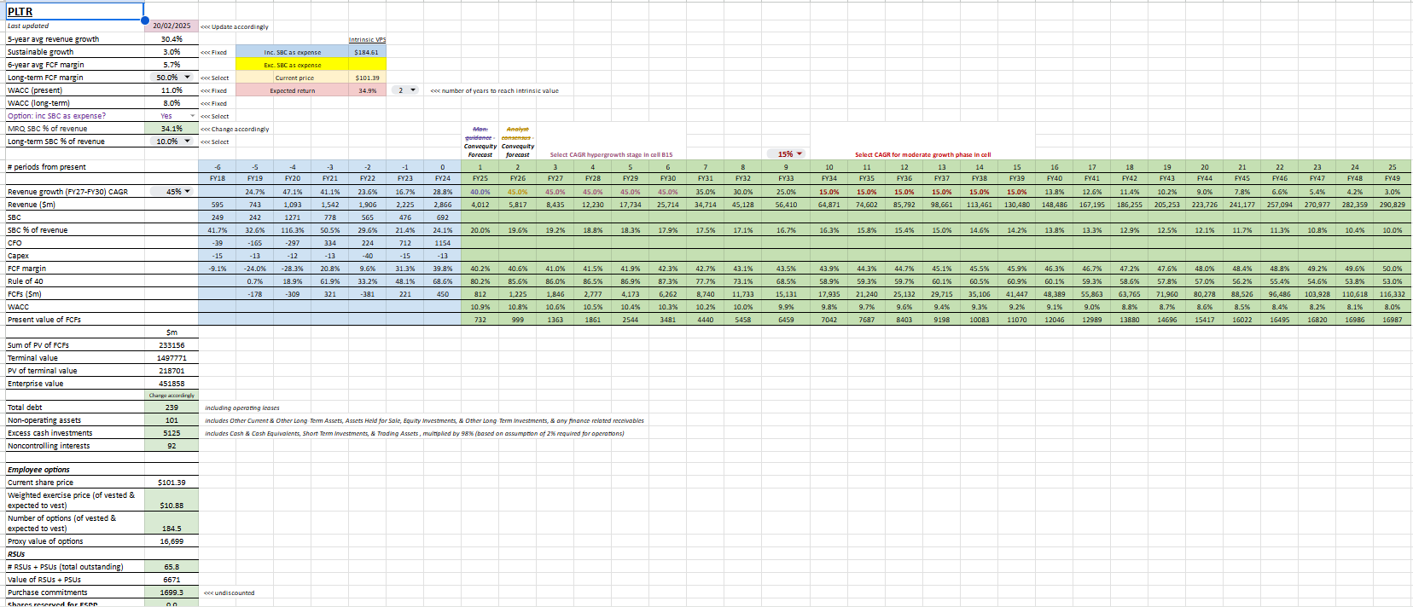Select the Sum of PV of FCFs 233156 cell

[x=172, y=345]
